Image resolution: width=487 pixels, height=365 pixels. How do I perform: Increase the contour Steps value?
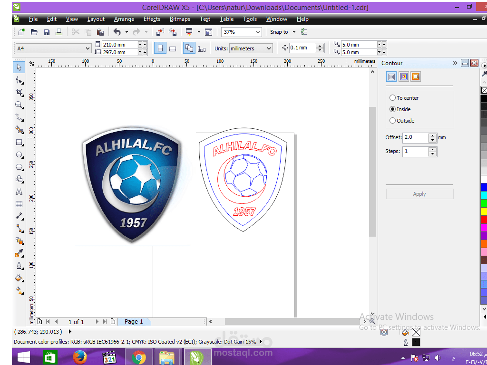432,150
